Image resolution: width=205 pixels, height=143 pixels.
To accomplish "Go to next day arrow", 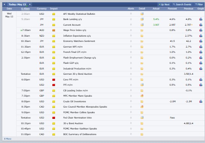I will pos(30,5).
